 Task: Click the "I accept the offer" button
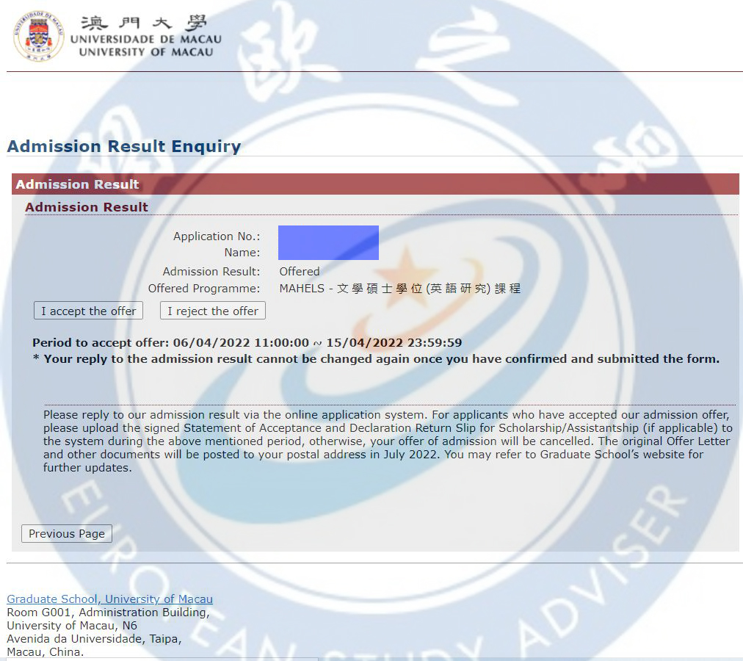[88, 311]
